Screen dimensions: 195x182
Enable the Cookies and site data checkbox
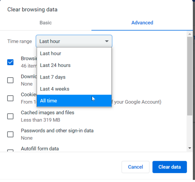10,98
